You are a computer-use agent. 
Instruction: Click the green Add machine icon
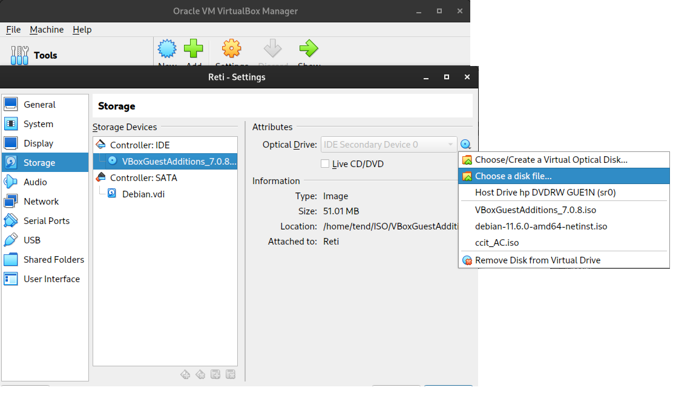point(194,48)
